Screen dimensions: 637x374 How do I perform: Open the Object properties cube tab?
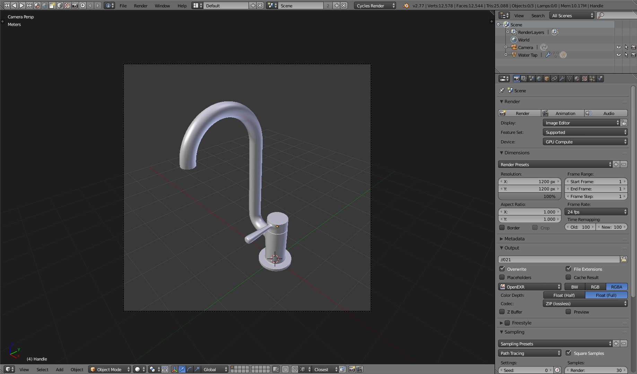pos(547,79)
